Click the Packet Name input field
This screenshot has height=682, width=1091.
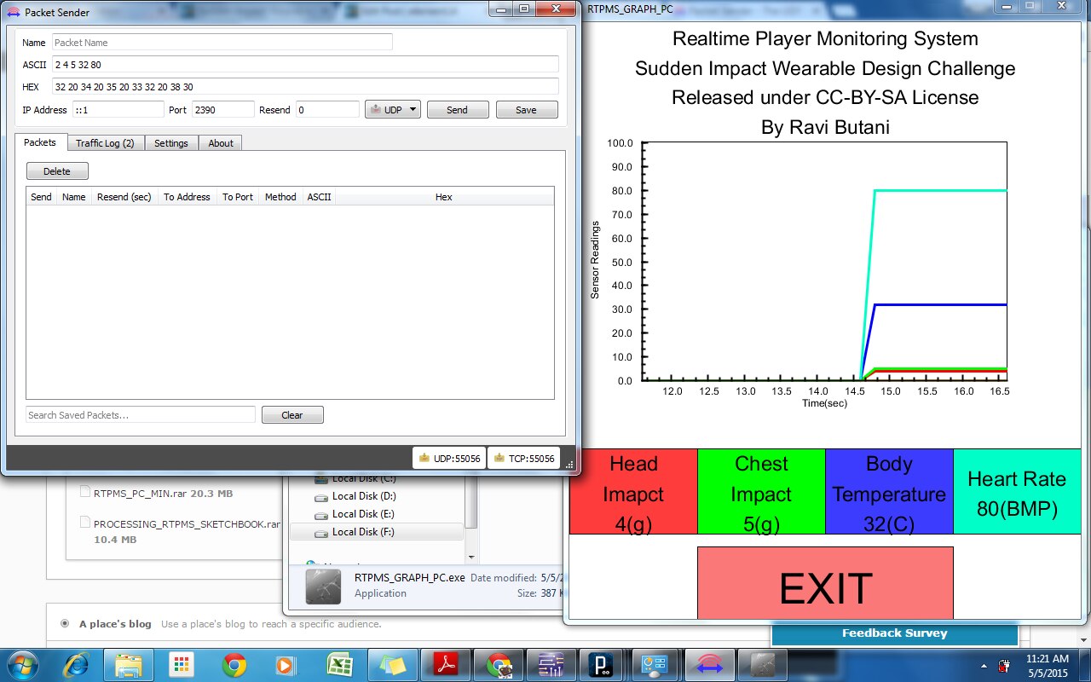(222, 43)
